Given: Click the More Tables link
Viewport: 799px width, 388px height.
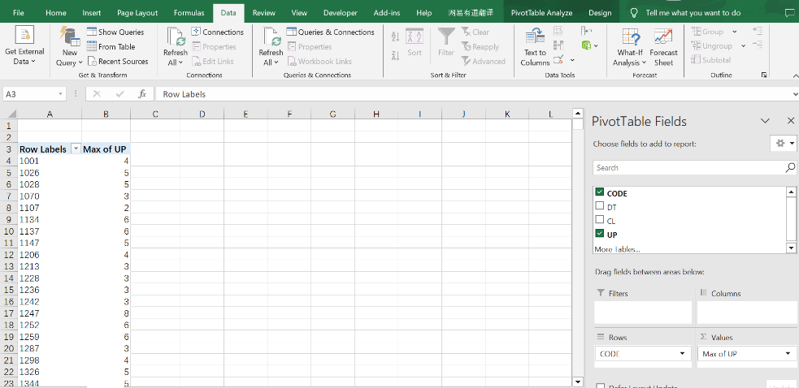Looking at the screenshot, I should pyautogui.click(x=617, y=249).
